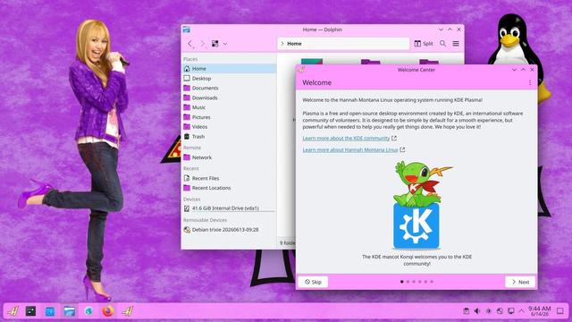This screenshot has width=572, height=322.
Task: Open Recent Files in Places
Action: pos(229,178)
